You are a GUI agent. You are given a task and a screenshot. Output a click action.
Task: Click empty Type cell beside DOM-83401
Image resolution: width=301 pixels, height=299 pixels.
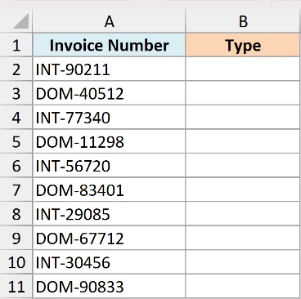pos(243,190)
